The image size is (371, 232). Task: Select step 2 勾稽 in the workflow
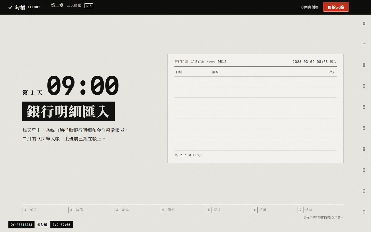[76, 210]
